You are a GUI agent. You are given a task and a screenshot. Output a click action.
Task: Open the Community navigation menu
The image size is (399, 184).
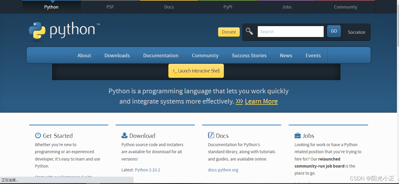205,55
